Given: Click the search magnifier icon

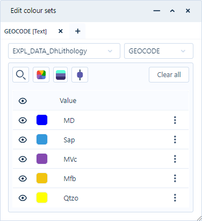Looking at the screenshot, I should tap(20, 75).
